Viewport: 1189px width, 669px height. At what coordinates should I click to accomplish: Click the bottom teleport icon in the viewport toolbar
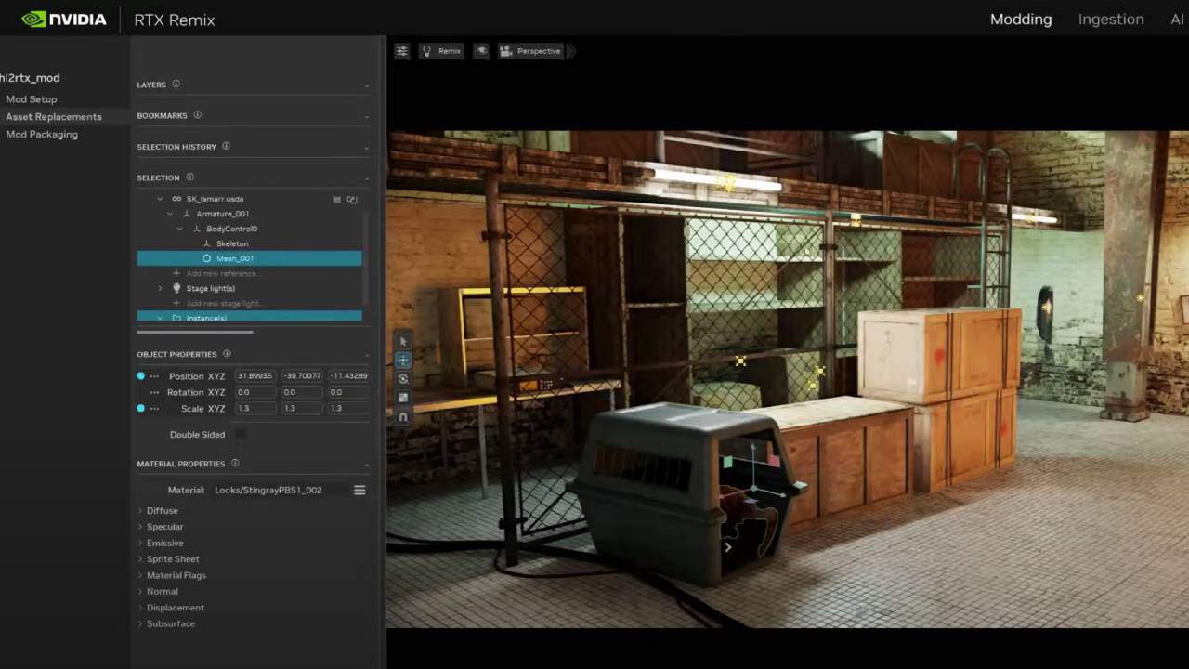402,416
